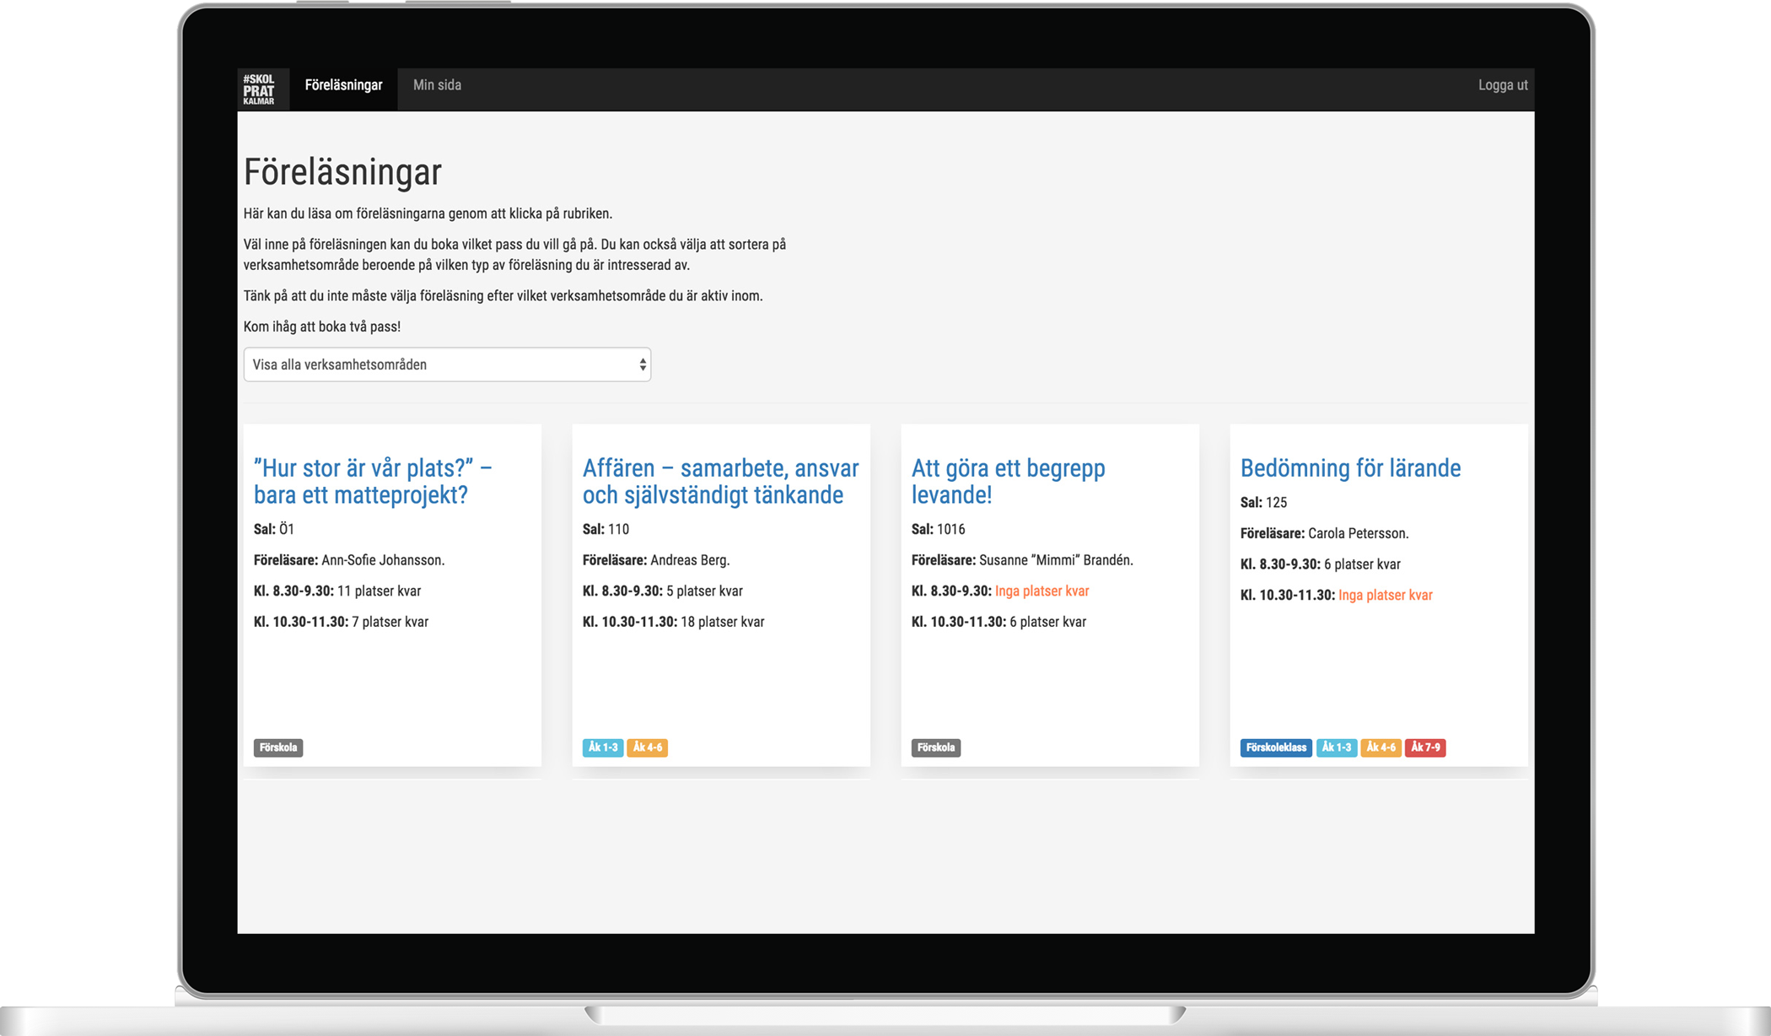Click the dark blue Förskoleklass badge
The image size is (1771, 1036).
click(x=1275, y=747)
